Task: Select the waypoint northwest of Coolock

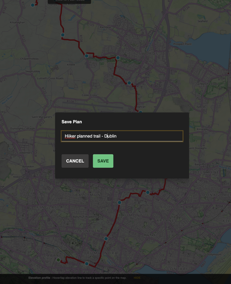Action: pyautogui.click(x=148, y=192)
